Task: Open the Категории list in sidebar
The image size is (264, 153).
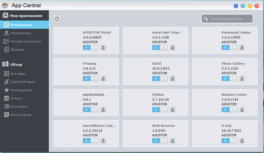Action: click(18, 106)
